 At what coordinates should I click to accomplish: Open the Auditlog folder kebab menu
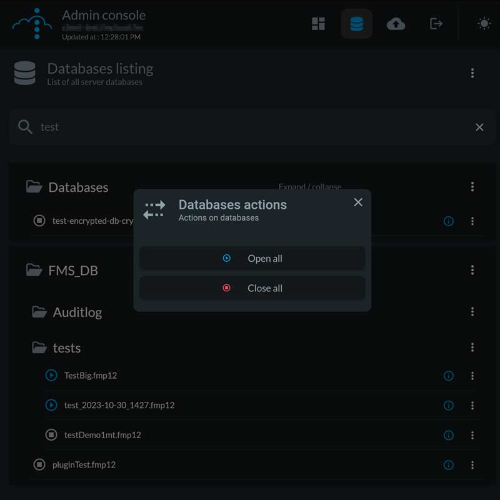click(x=472, y=312)
